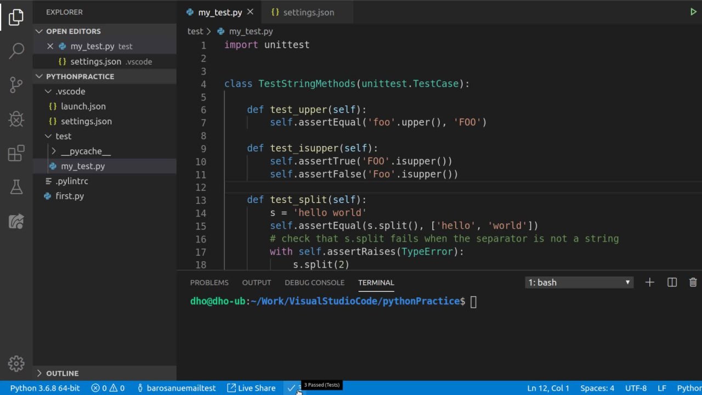Image resolution: width=702 pixels, height=395 pixels.
Task: Run the Python file with play button
Action: (x=693, y=12)
